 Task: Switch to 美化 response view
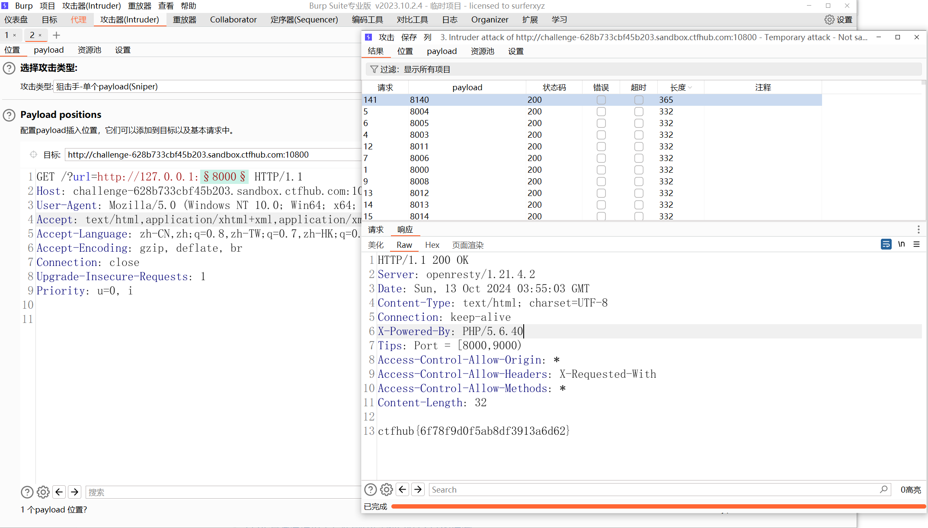click(376, 245)
